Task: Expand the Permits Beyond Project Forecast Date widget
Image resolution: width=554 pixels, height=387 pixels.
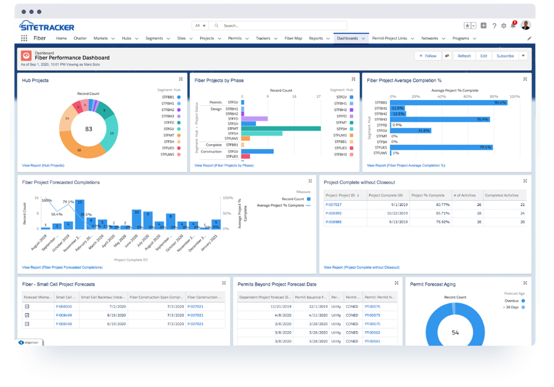Action: [397, 283]
